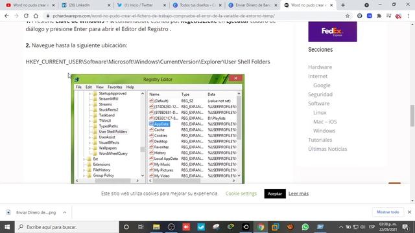Open the Chrome extensions puzzle icon
Viewport: 415px width, 233px height.
point(379,16)
